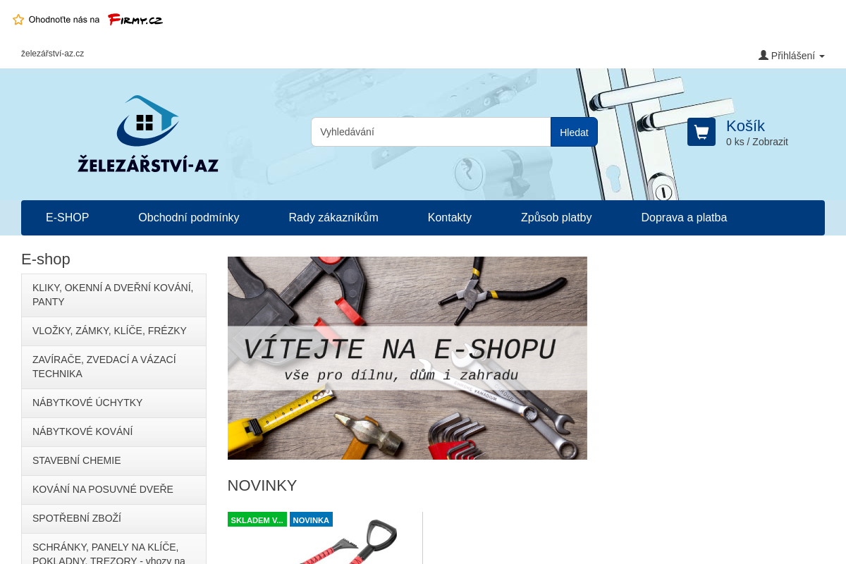The width and height of the screenshot is (846, 564).
Task: Open the Firmy.cz logo link
Action: click(135, 20)
